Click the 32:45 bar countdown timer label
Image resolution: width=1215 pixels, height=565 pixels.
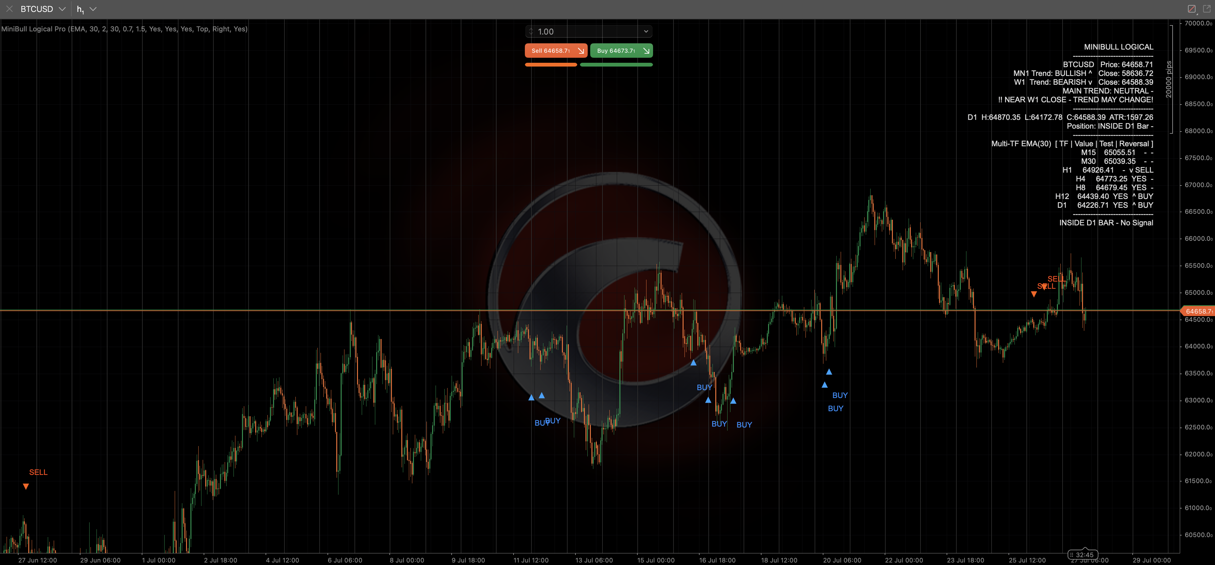click(x=1083, y=555)
